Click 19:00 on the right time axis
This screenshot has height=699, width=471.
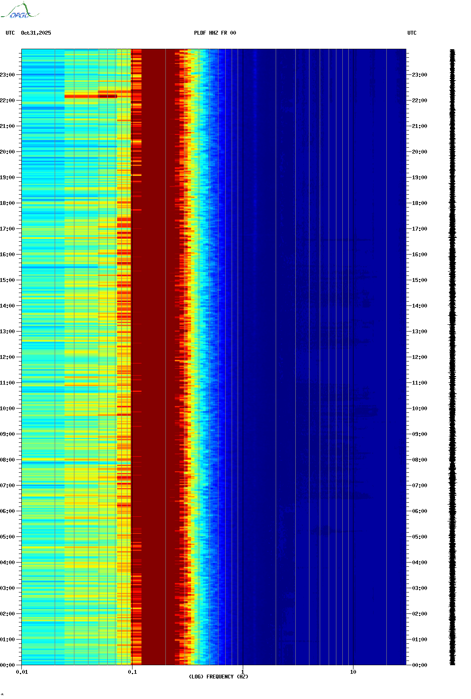pyautogui.click(x=420, y=178)
